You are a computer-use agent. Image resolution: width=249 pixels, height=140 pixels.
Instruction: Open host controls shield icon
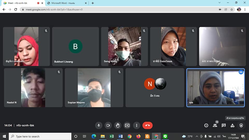coord(241,125)
